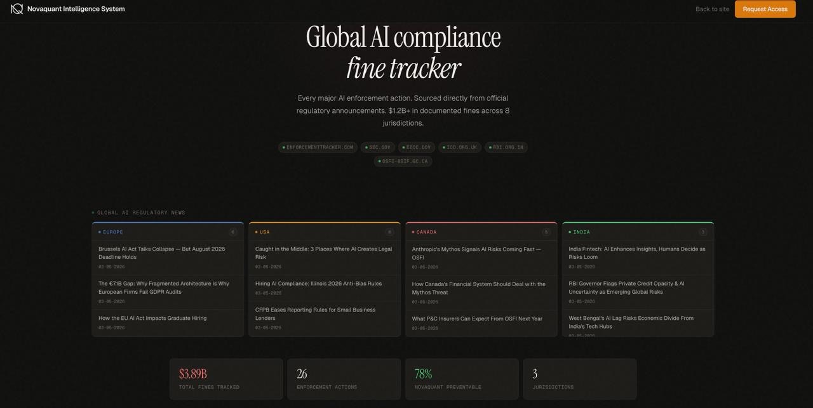Open West Bengal's AI Lag article
The height and width of the screenshot is (408, 813).
638,324
